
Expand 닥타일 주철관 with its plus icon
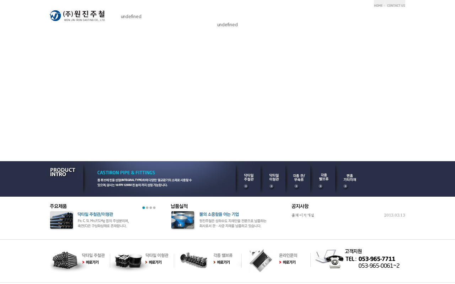246,186
